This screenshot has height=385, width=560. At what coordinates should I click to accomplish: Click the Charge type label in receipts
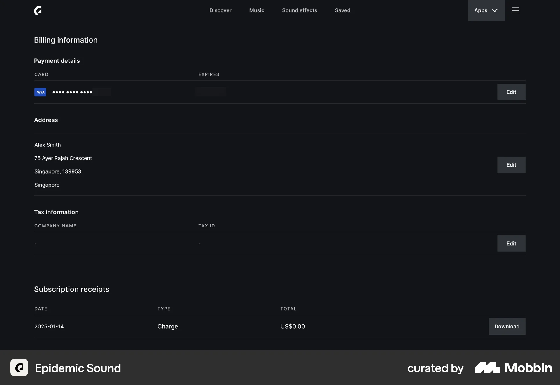[x=167, y=326]
